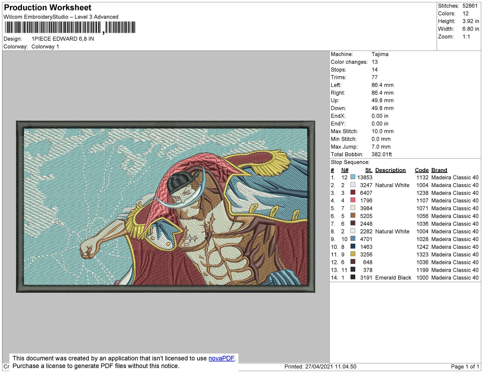Screen dimensions: 483x373
Task: Click the St. column header
Action: point(369,170)
